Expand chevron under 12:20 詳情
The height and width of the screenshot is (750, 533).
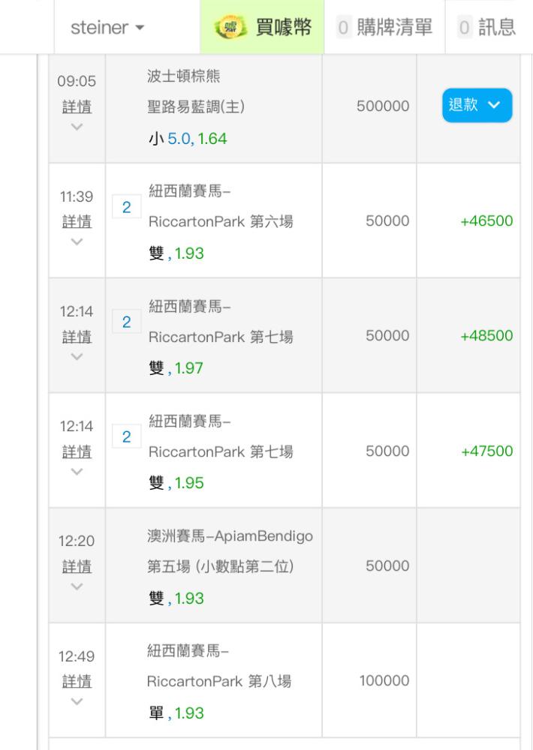point(77,586)
